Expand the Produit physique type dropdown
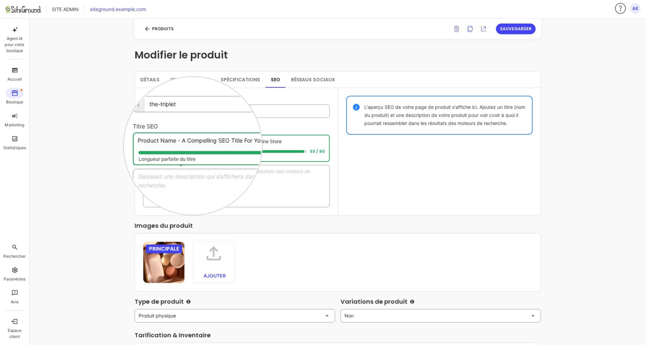The width and height of the screenshot is (646, 345). (235, 316)
